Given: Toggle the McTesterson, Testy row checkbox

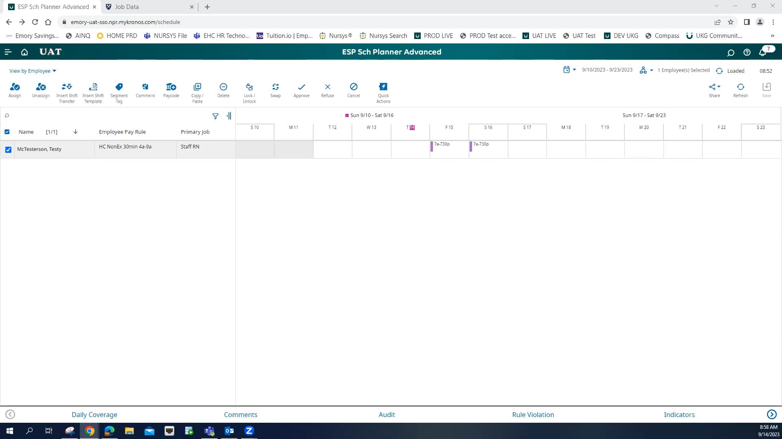Looking at the screenshot, I should (x=8, y=150).
